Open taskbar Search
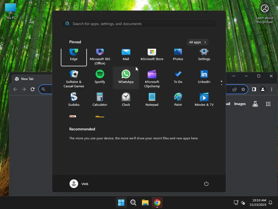The image size is (278, 209). point(133,202)
